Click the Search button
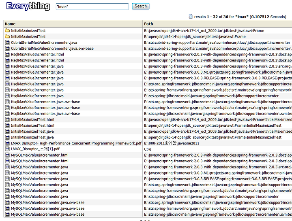 [141, 6]
